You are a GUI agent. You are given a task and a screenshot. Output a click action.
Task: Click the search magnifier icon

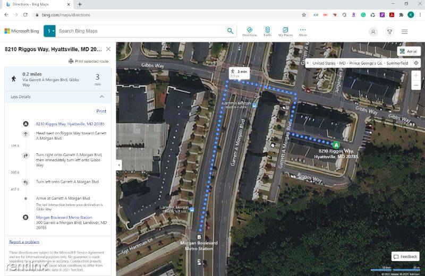tap(230, 31)
